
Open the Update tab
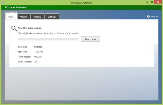tap(24, 17)
